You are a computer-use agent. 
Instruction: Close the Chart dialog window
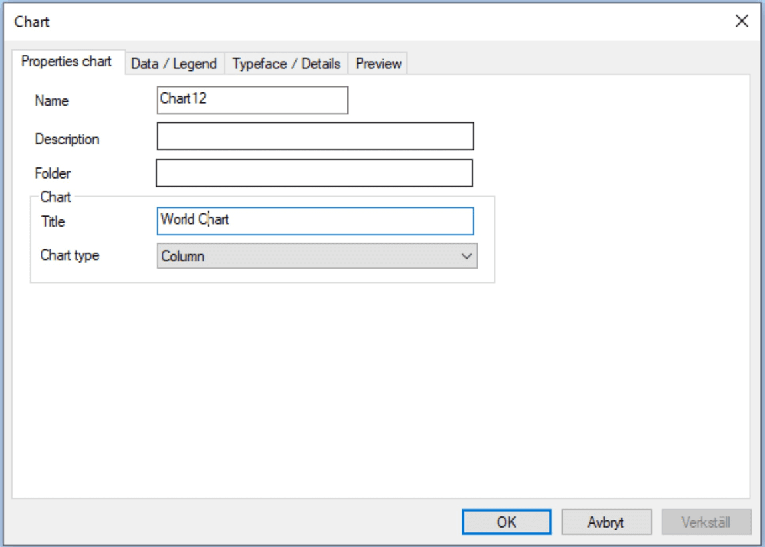[x=742, y=21]
